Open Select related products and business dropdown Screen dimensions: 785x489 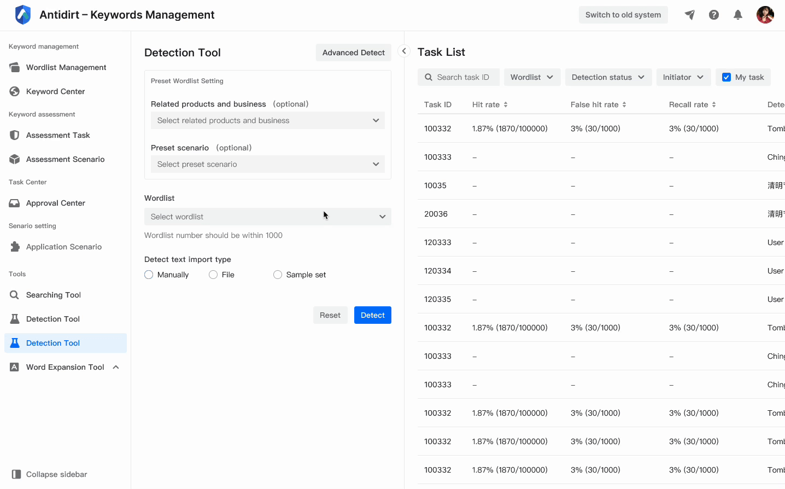(x=268, y=120)
